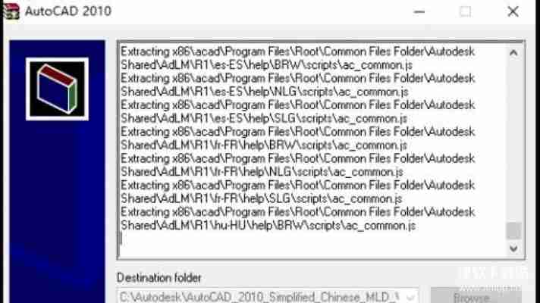Click the Destination folder label

[159, 277]
